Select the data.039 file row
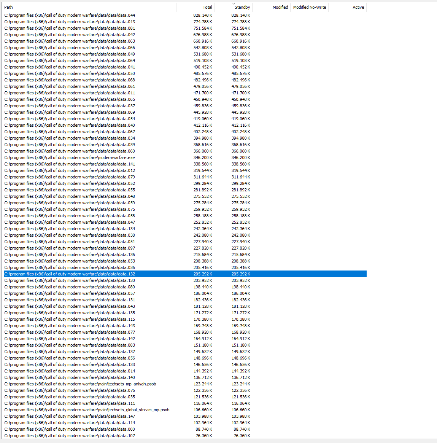Viewport: 437px width, 444px height. pyautogui.click(x=185, y=145)
